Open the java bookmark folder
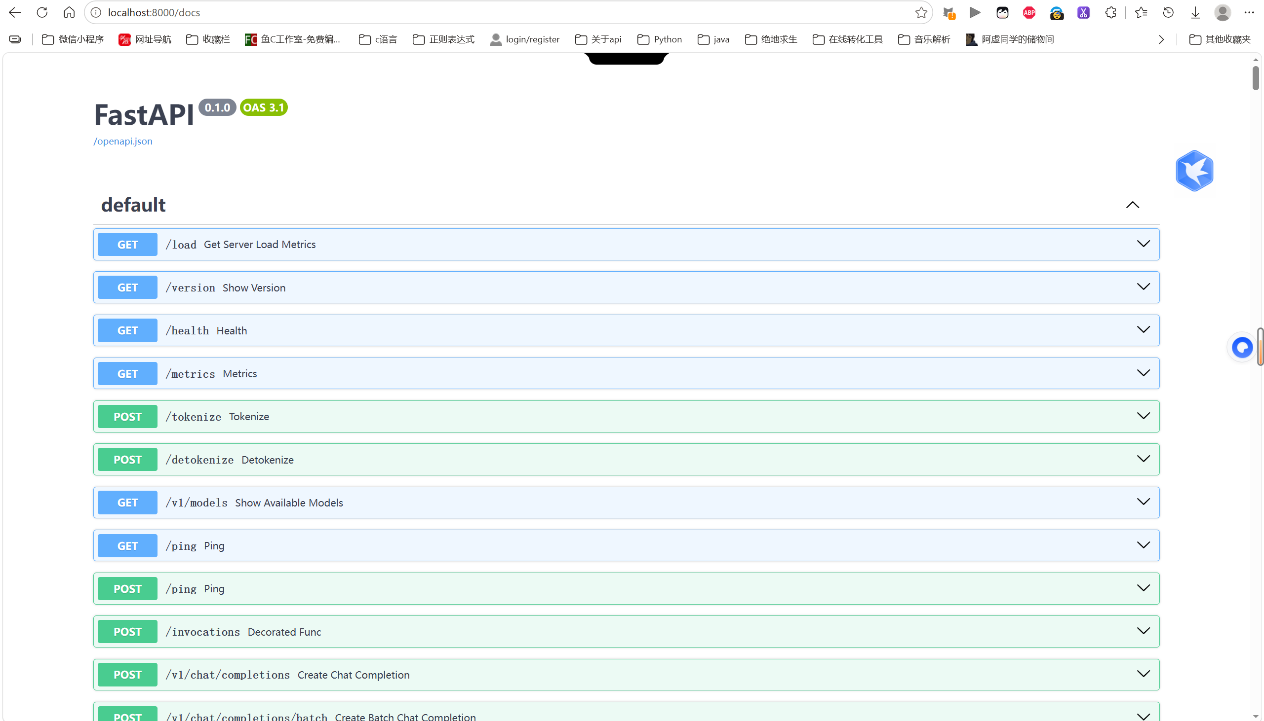The height and width of the screenshot is (721, 1264). coord(713,39)
